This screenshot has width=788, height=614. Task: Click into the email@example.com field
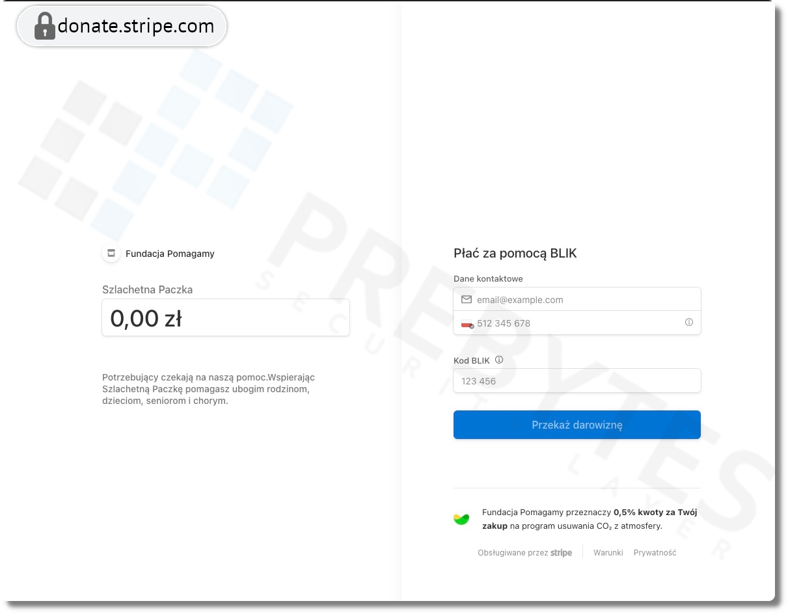[577, 300]
